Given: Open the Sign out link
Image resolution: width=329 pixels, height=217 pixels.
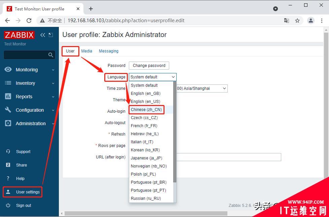Looking at the screenshot, I should coord(24,206).
